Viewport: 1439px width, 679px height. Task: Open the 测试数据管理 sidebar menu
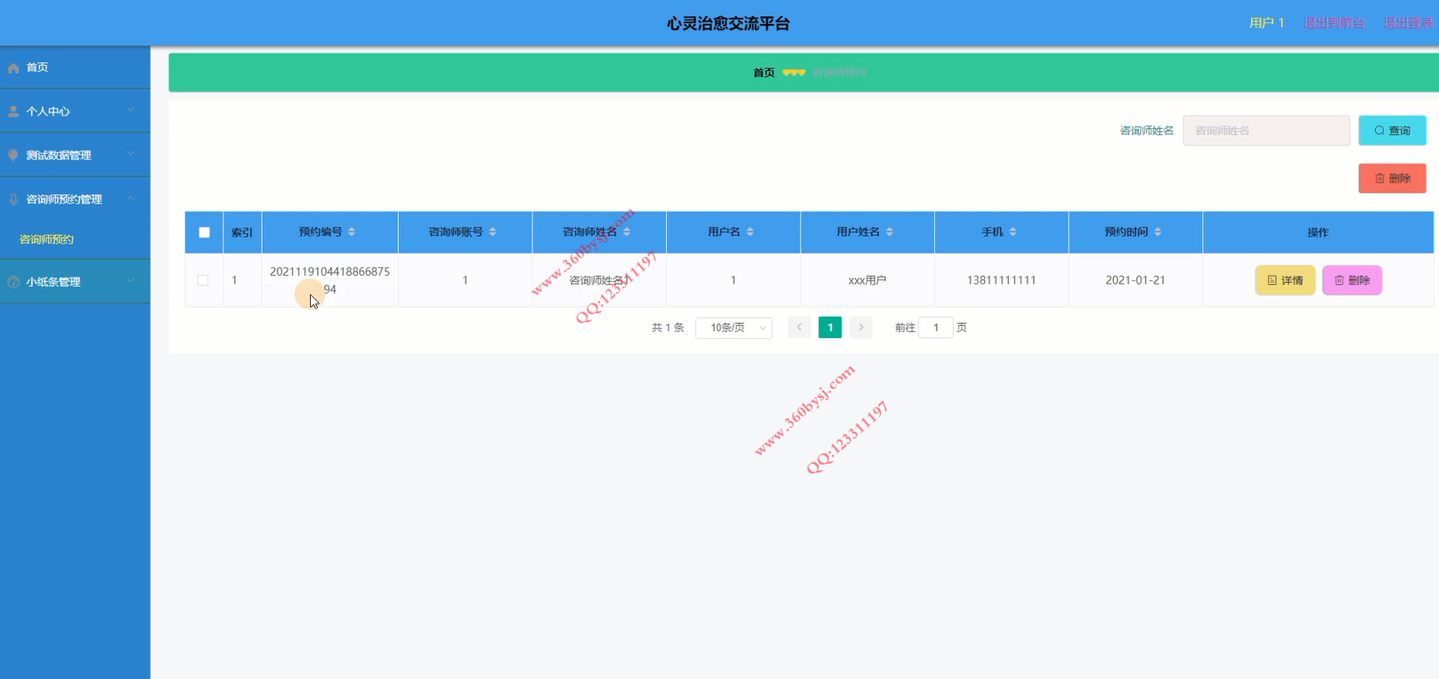(75, 155)
